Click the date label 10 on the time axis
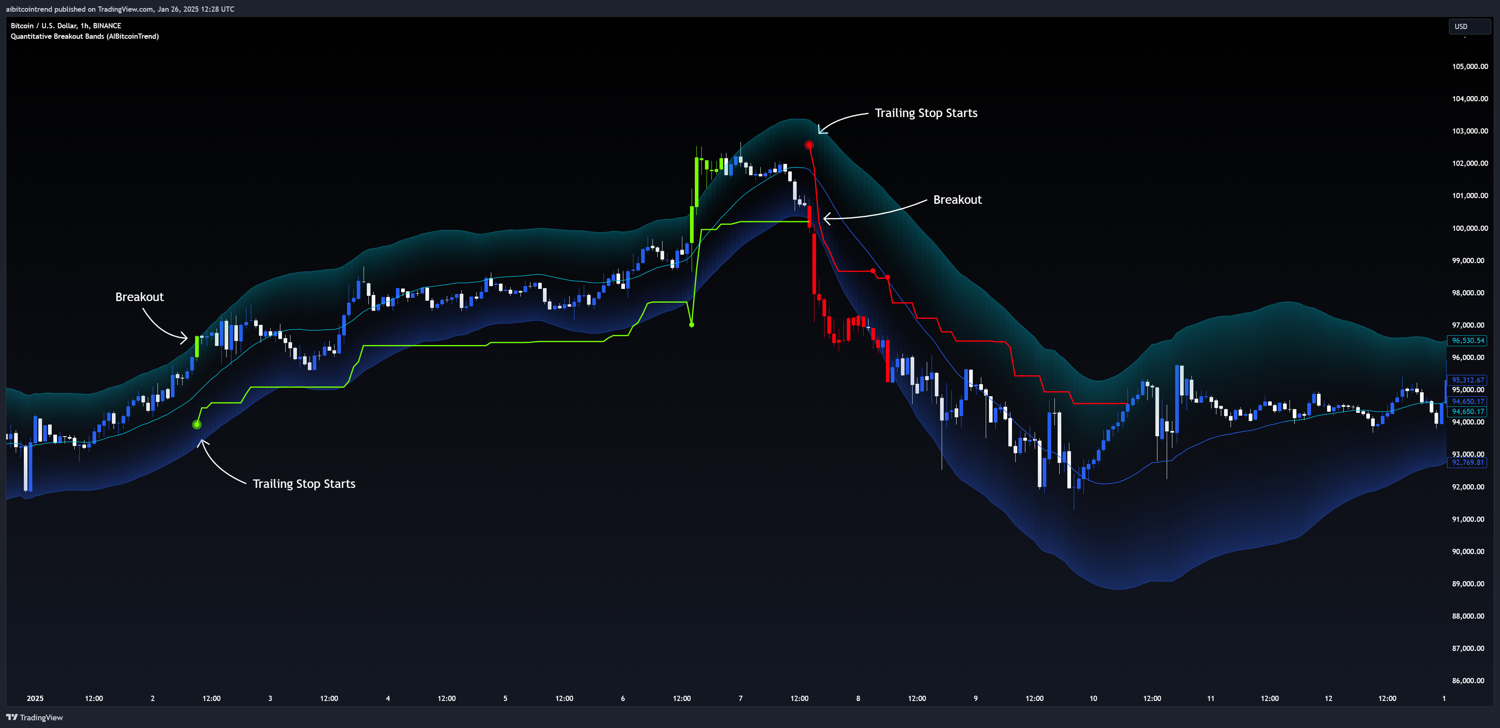Screen dimensions: 1500x728 pyautogui.click(x=1093, y=699)
